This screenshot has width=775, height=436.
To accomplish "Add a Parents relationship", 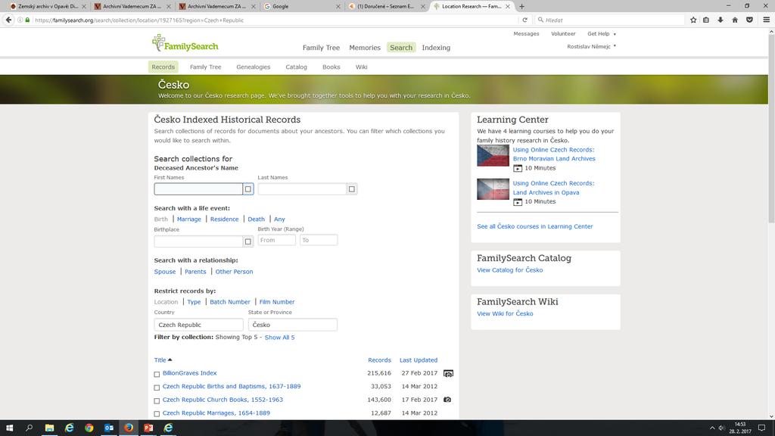I will (195, 272).
